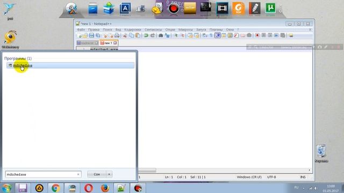Open the Acronis A dock icon

coord(125,9)
